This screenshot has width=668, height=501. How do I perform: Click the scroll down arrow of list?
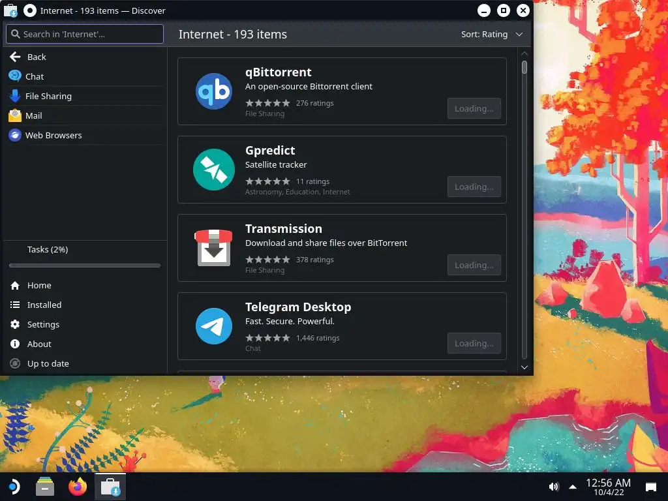(x=524, y=367)
